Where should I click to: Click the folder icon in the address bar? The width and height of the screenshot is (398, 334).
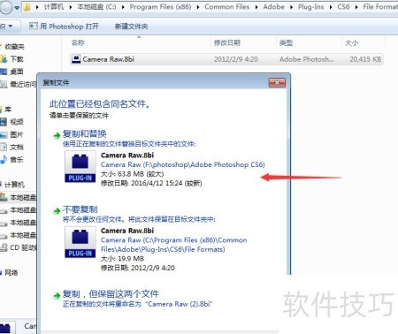pyautogui.click(x=27, y=7)
